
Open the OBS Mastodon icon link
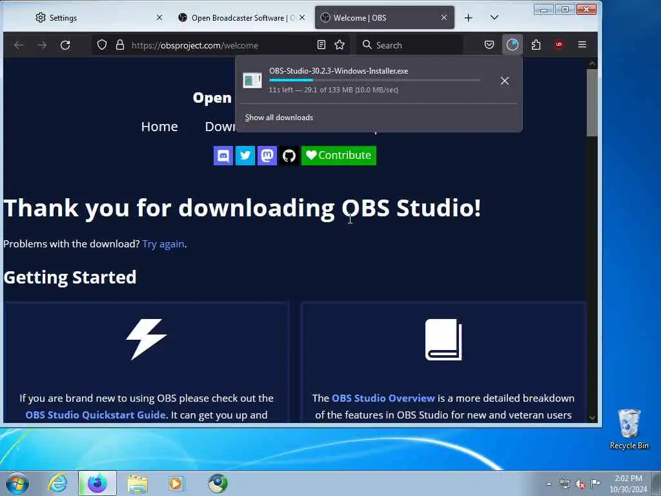[x=267, y=156]
